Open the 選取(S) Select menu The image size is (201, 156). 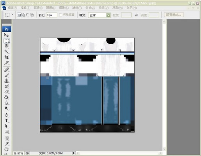click(64, 8)
